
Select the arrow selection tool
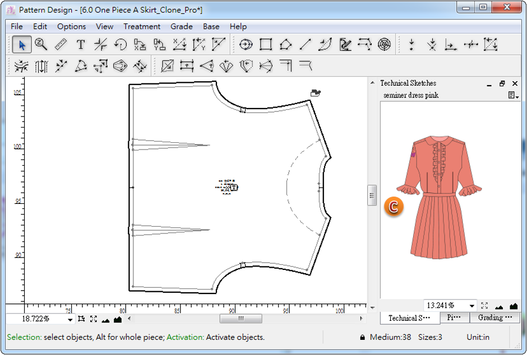[x=21, y=44]
